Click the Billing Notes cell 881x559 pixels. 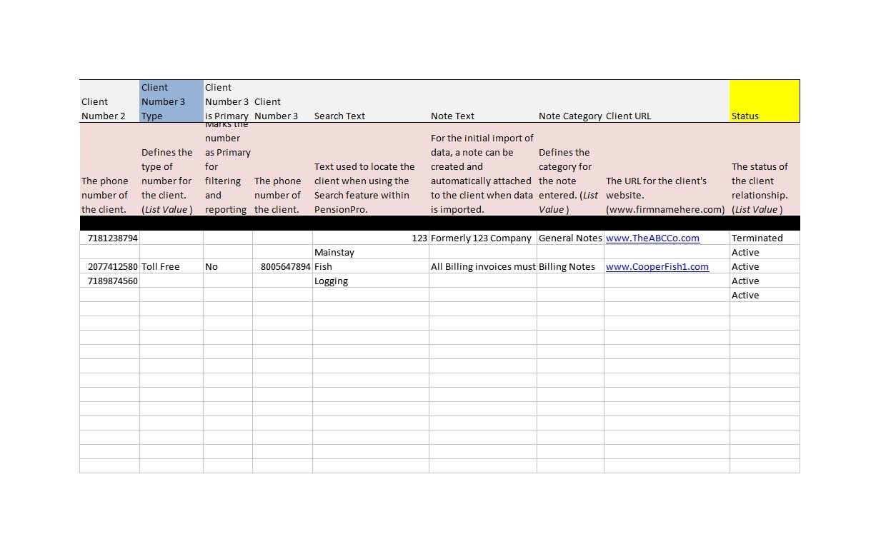tap(569, 266)
